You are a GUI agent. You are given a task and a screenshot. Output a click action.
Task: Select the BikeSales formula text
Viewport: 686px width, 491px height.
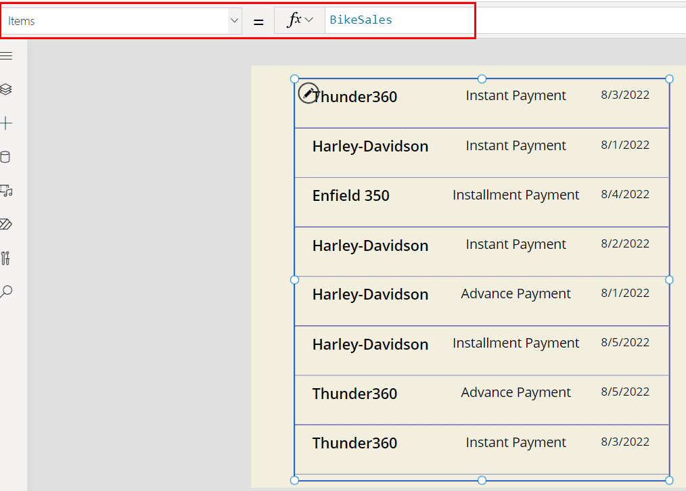point(359,20)
